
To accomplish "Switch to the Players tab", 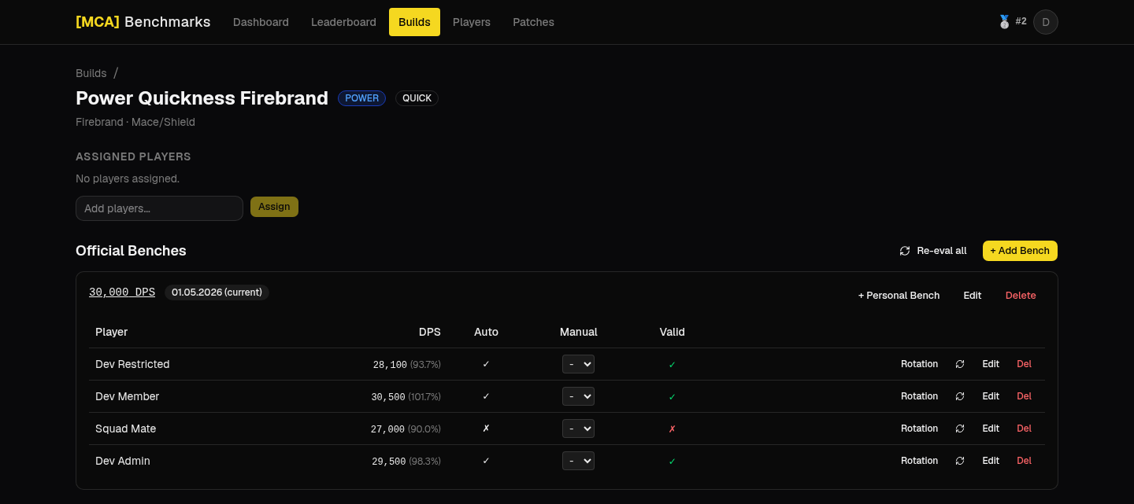I will point(472,22).
